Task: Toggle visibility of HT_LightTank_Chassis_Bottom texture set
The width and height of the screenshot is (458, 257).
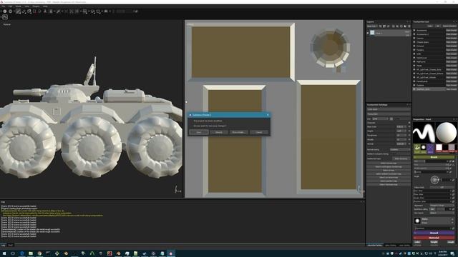Action: (x=414, y=74)
